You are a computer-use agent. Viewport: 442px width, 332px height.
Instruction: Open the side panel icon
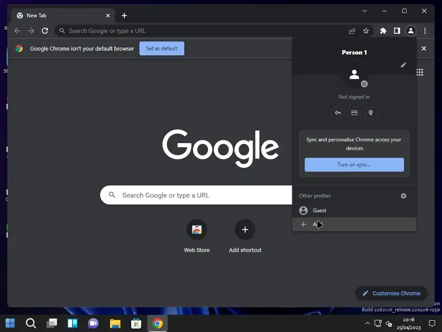tap(397, 31)
